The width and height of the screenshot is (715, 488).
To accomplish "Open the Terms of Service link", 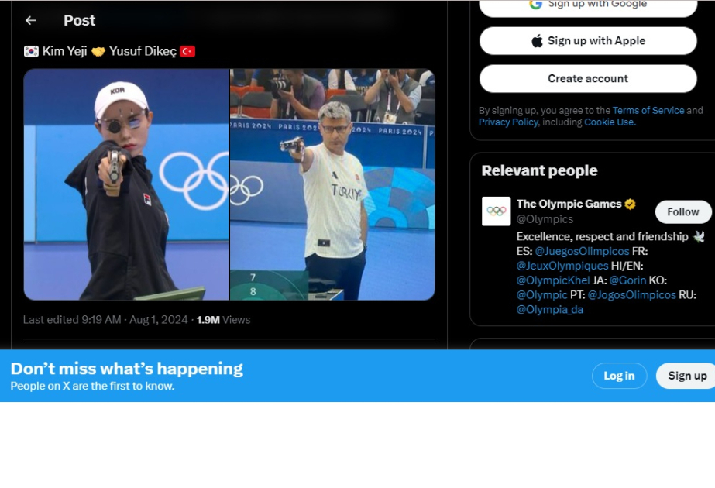I will 648,110.
